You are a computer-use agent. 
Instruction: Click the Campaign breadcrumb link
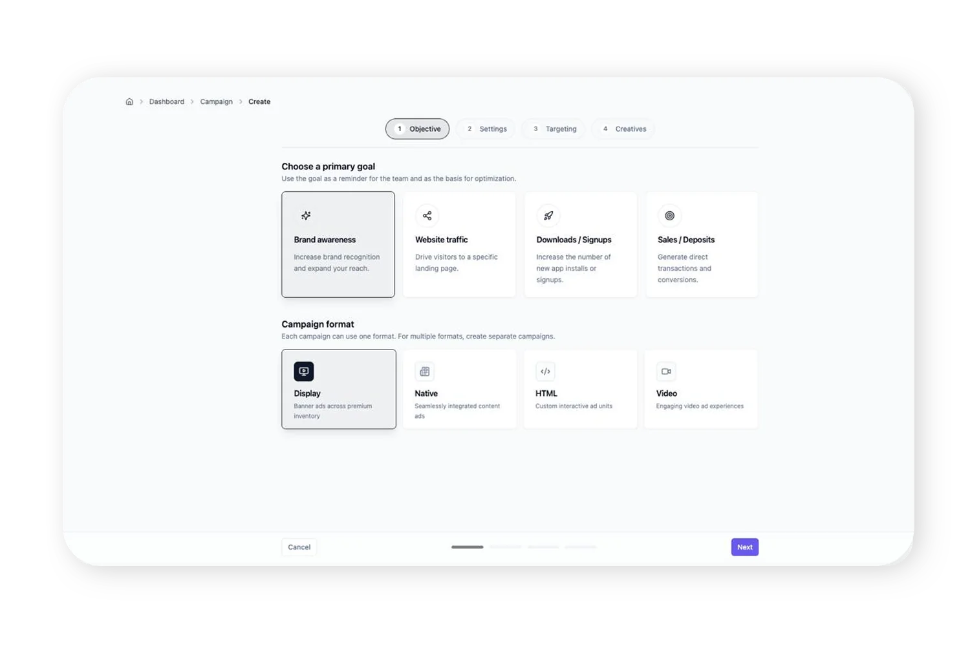pyautogui.click(x=216, y=101)
